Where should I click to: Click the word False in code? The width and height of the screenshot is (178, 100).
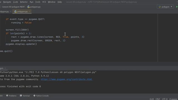(28, 23)
